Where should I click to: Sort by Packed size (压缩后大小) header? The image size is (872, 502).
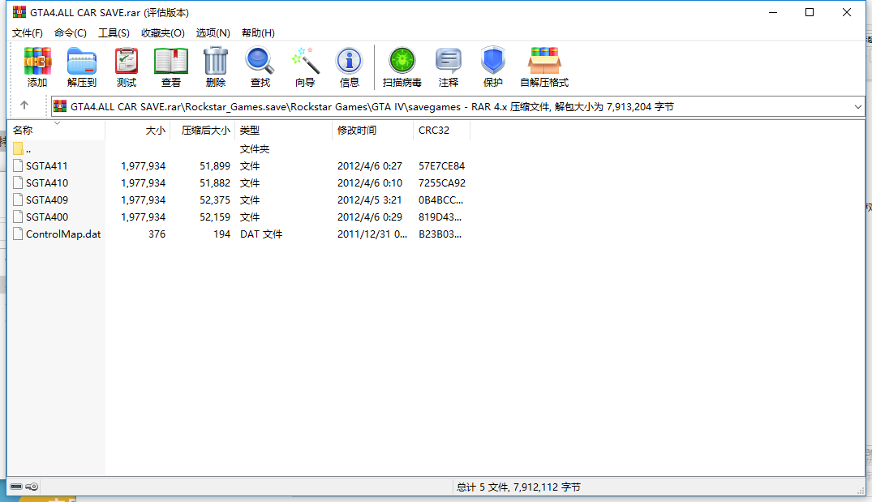point(203,130)
